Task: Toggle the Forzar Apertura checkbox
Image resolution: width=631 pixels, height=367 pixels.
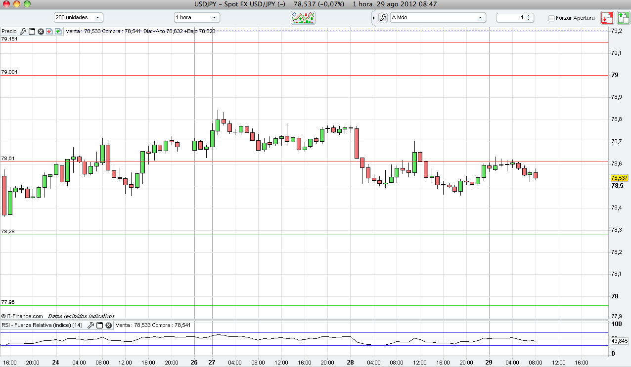Action: 551,18
